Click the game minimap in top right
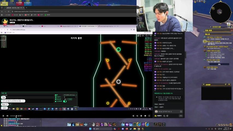This screenshot has height=131, width=233. pos(220,12)
